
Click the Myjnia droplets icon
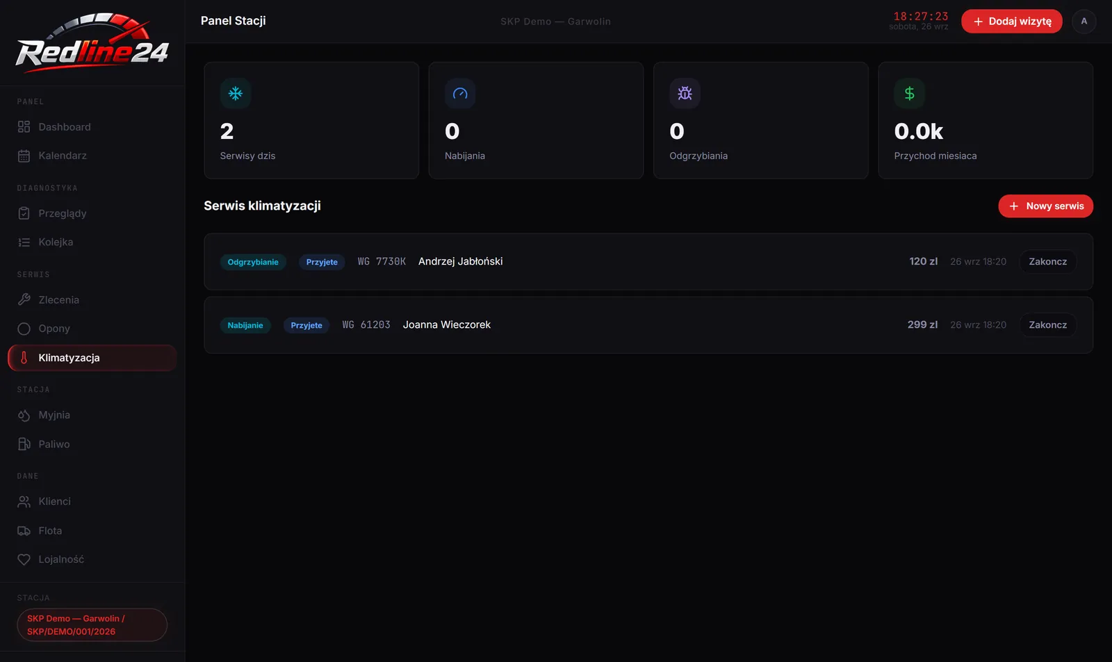click(x=24, y=415)
